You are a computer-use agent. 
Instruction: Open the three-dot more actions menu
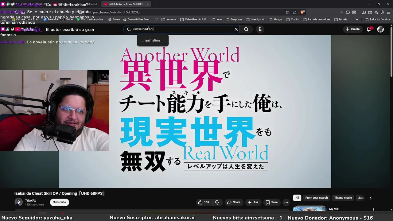point(286,202)
